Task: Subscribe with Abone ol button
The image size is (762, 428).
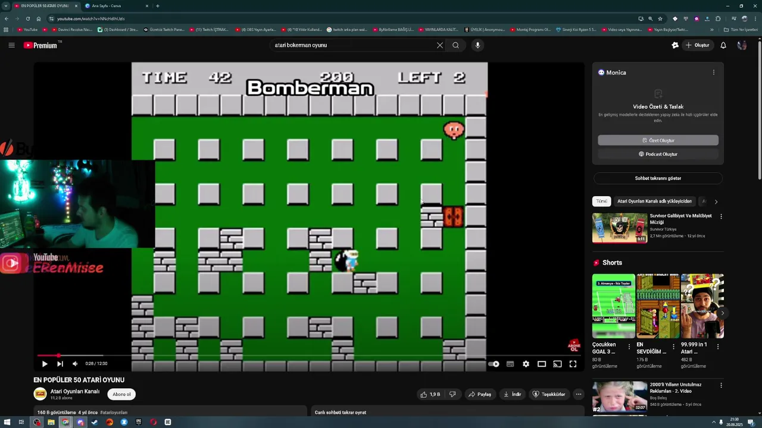Action: point(121,394)
